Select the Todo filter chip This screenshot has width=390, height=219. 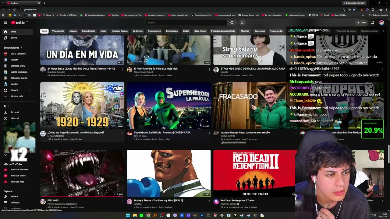coord(44,31)
